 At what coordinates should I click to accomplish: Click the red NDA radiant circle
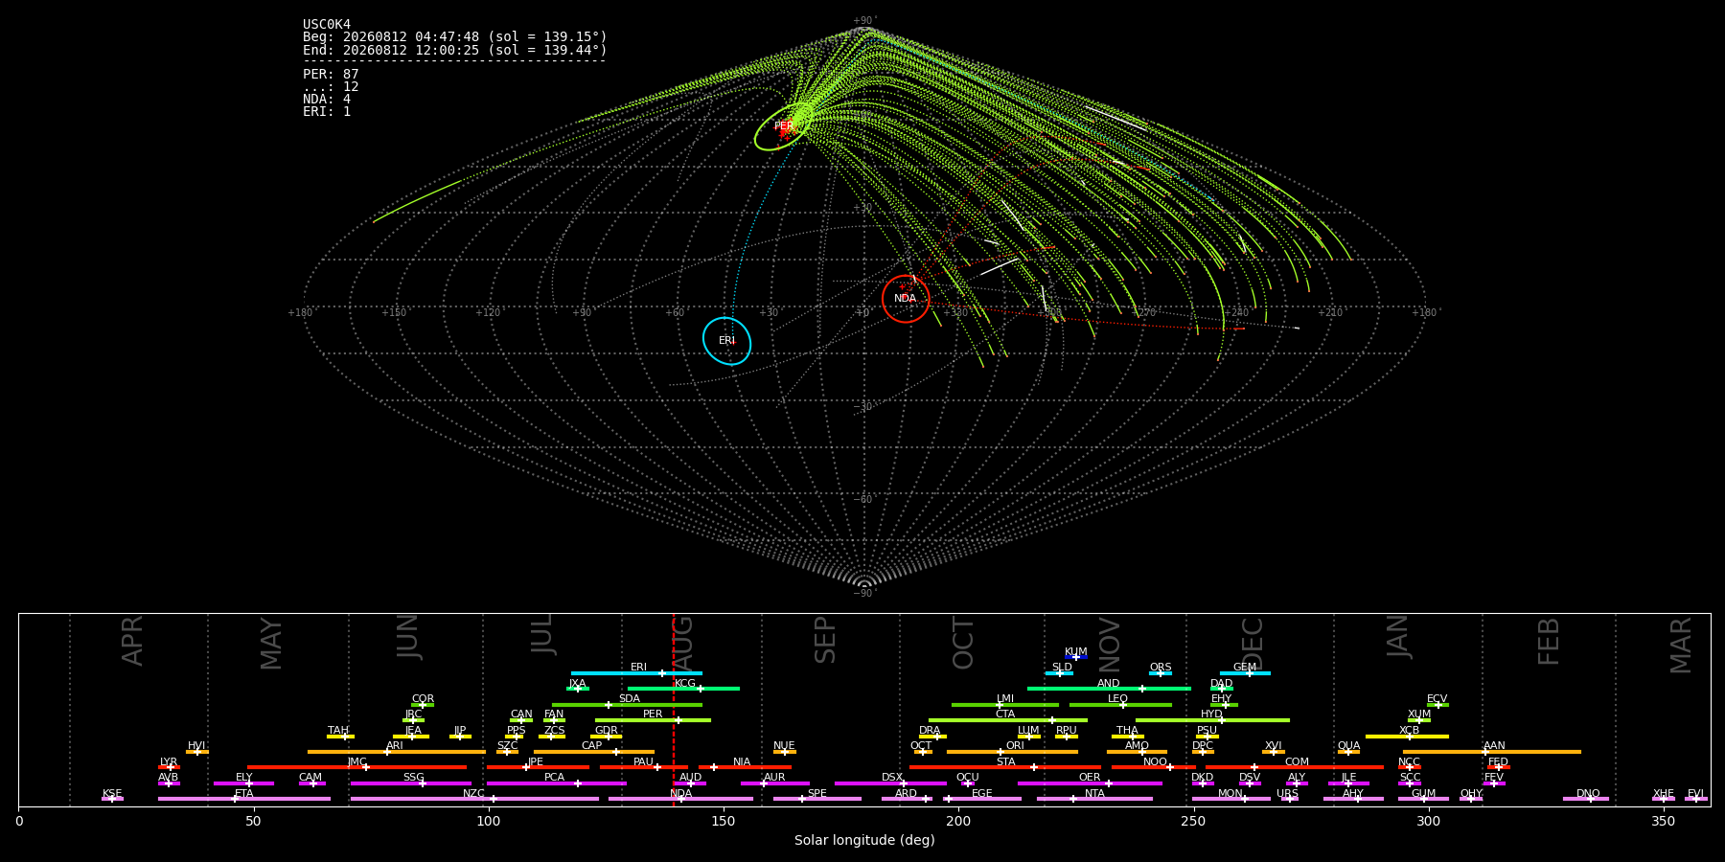click(906, 299)
